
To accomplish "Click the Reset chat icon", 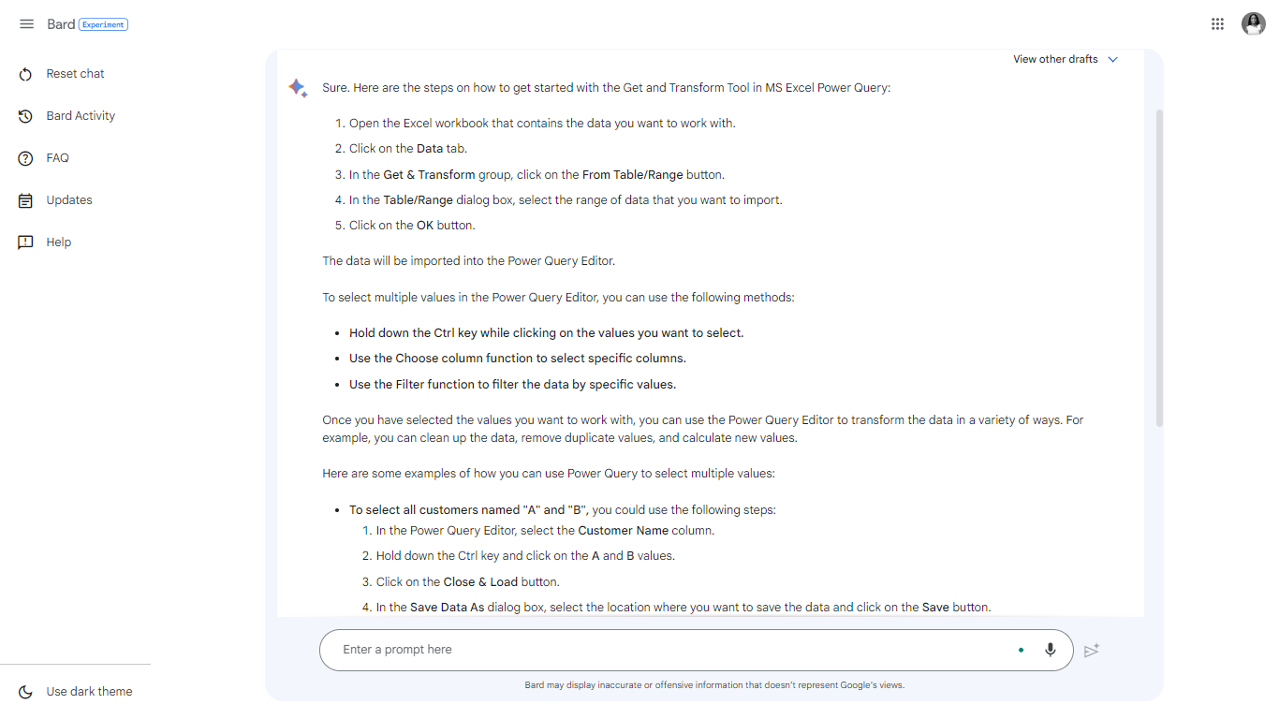I will (26, 74).
